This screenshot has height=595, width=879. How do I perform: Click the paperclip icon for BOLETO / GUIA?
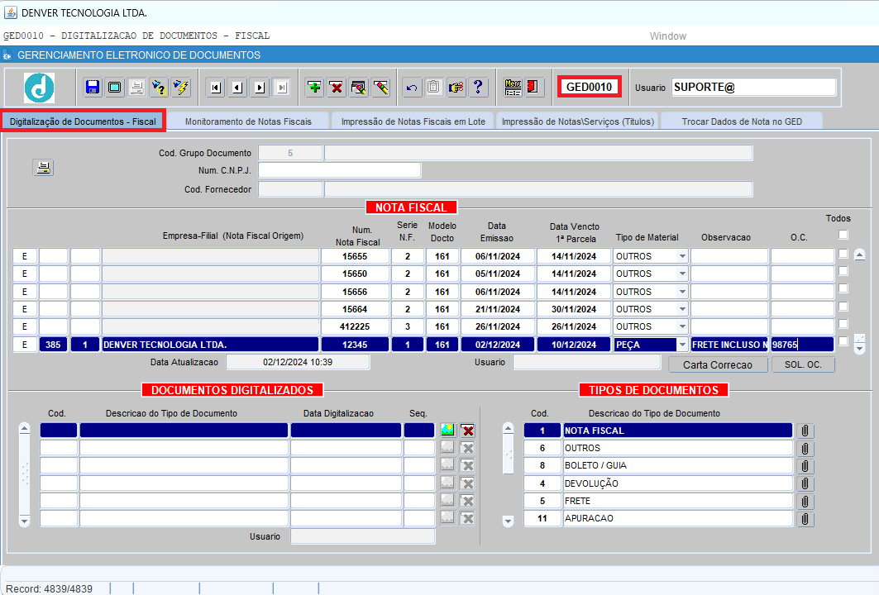tap(805, 466)
